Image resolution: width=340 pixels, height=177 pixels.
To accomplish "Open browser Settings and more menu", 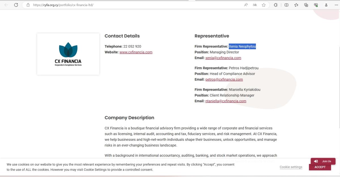I will [x=336, y=5].
